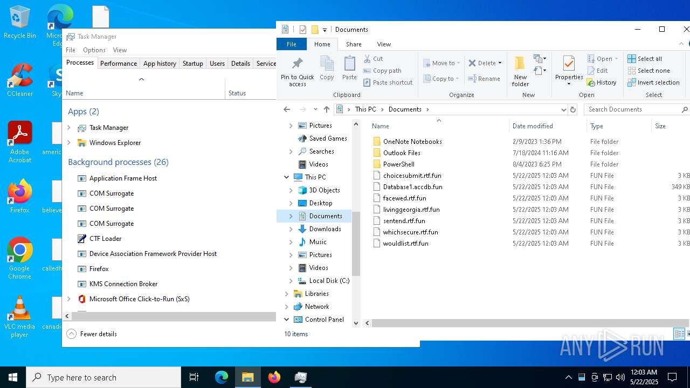
Task: Click the Edit button in Open group
Action: (597, 71)
